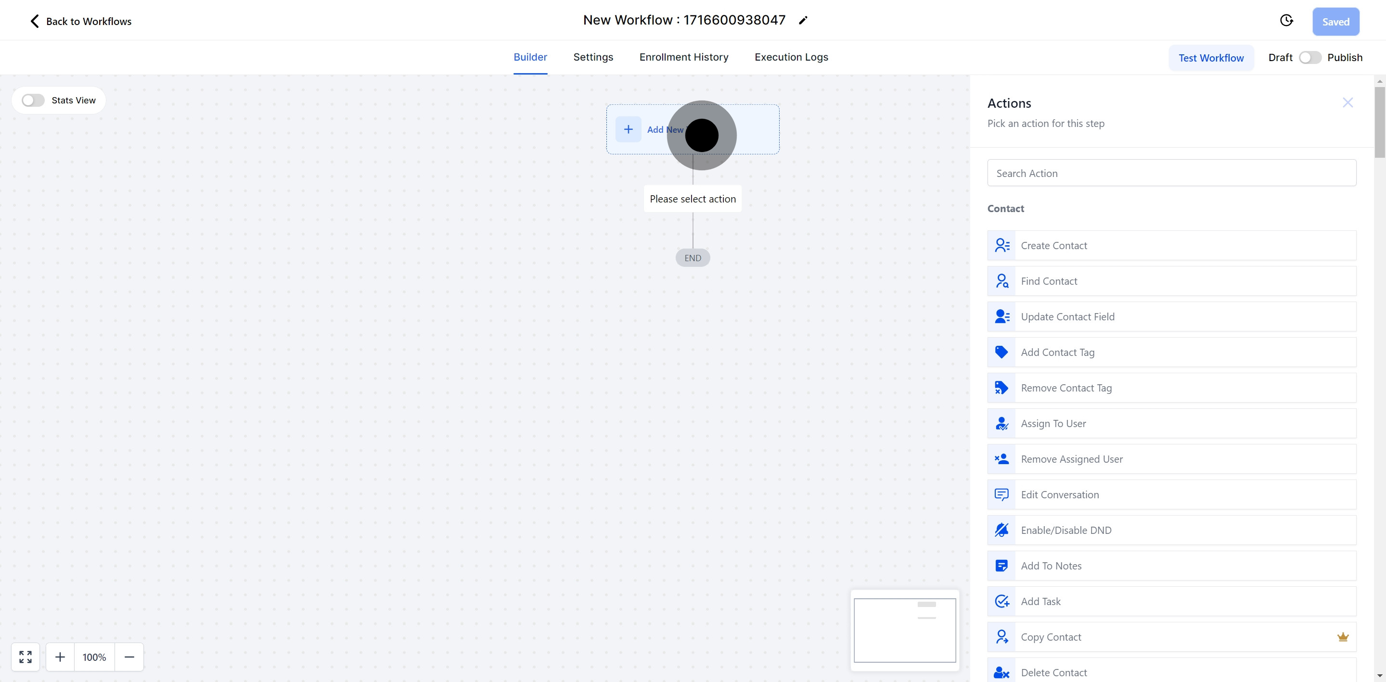
Task: Switch to the Settings tab
Action: [593, 57]
